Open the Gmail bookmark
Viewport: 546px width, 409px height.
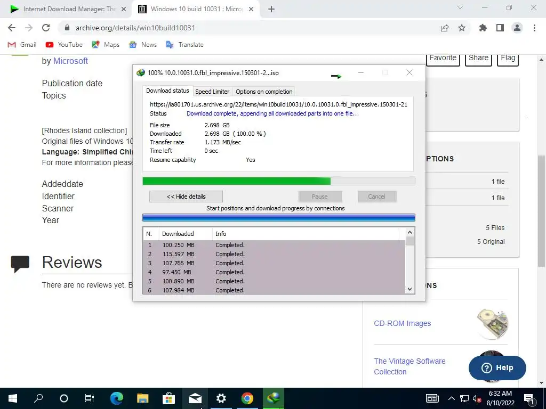coord(22,45)
